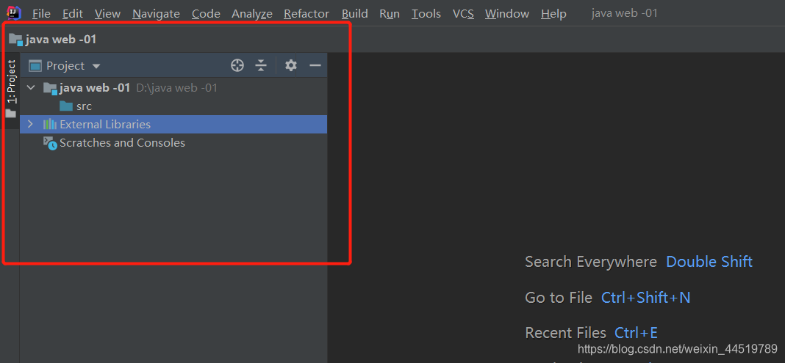The height and width of the screenshot is (363, 785).
Task: Click the Ctrl+E shortcut text
Action: [x=637, y=332]
